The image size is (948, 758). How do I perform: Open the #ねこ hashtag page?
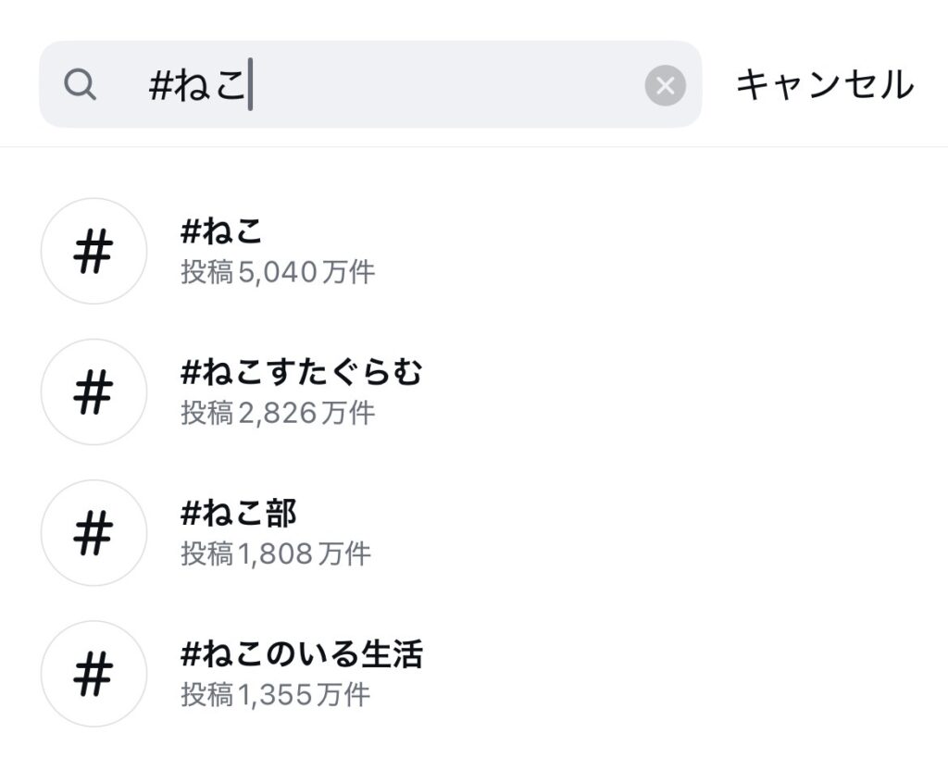(222, 232)
